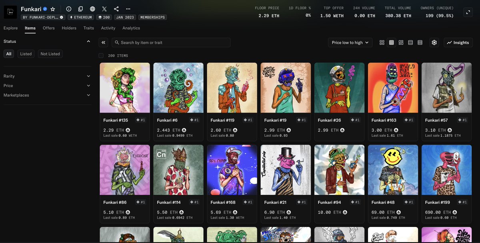
Task: Expand the stats panel fullscreen icon
Action: pos(468,12)
